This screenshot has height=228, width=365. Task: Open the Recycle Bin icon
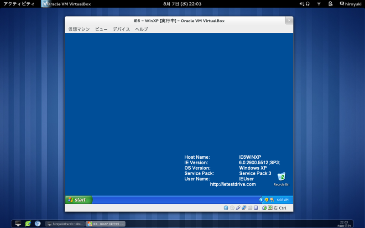(282, 179)
